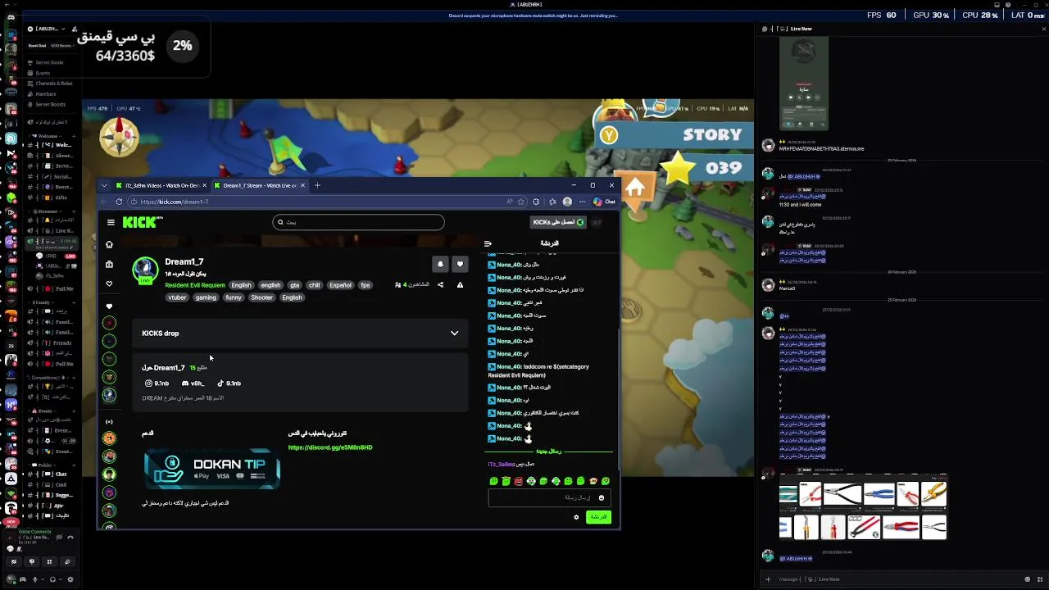1049x590 pixels.
Task: Click the share stream icon
Action: coord(440,285)
